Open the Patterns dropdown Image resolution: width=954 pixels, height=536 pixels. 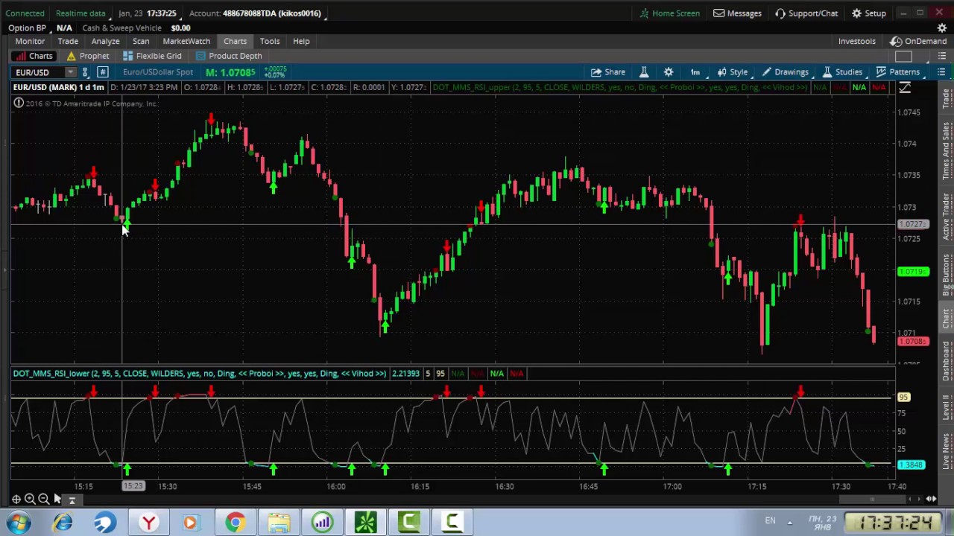click(897, 72)
